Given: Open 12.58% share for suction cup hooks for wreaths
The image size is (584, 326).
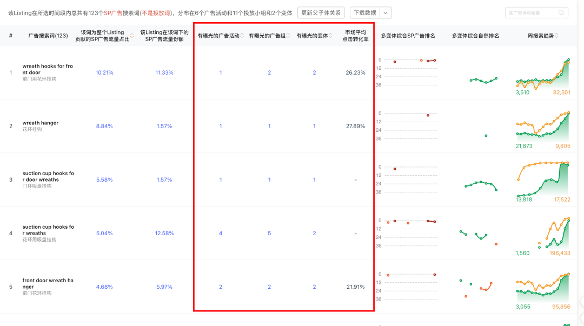Looking at the screenshot, I should tap(164, 233).
